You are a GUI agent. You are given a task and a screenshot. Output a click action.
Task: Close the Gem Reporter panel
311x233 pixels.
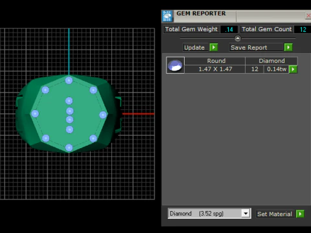click(x=308, y=16)
